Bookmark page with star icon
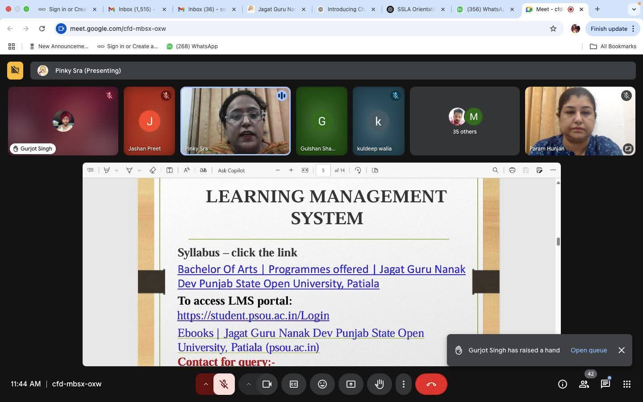The image size is (643, 402). pyautogui.click(x=553, y=29)
